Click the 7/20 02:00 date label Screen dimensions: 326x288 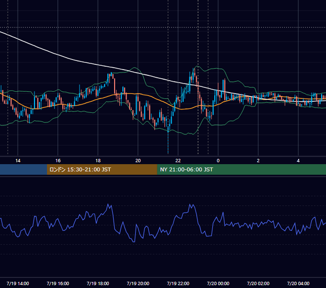click(x=258, y=283)
